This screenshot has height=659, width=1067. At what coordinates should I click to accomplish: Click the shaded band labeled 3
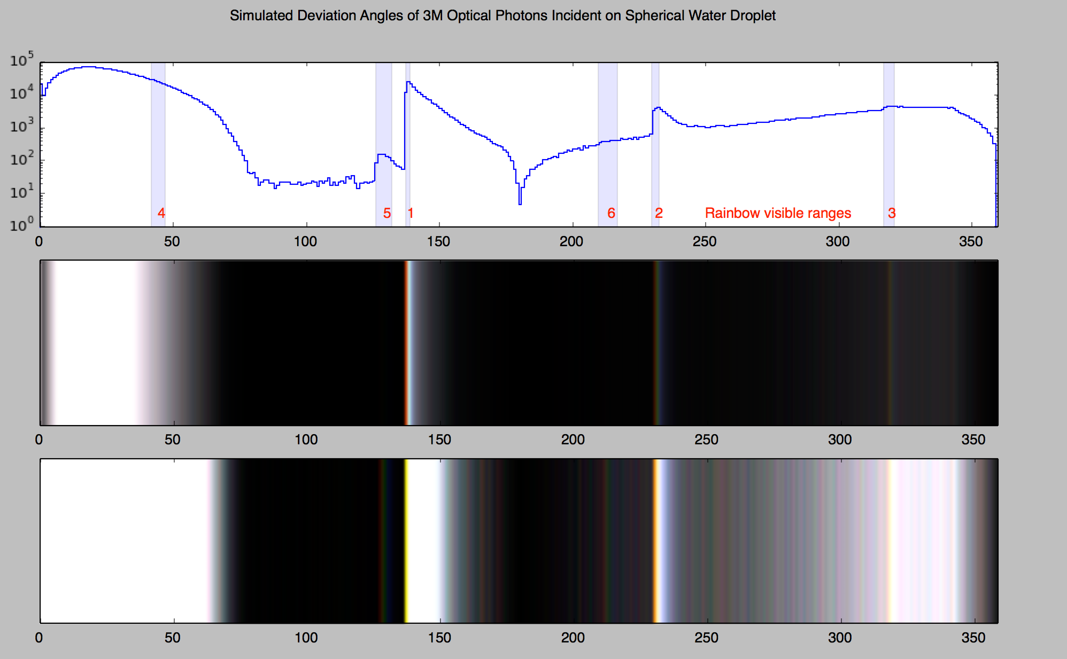[x=889, y=144]
